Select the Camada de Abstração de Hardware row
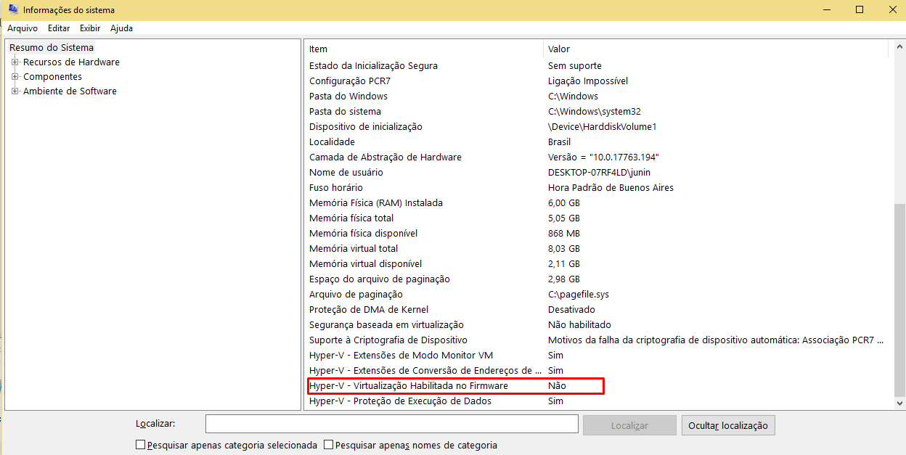The width and height of the screenshot is (906, 455). pos(596,157)
